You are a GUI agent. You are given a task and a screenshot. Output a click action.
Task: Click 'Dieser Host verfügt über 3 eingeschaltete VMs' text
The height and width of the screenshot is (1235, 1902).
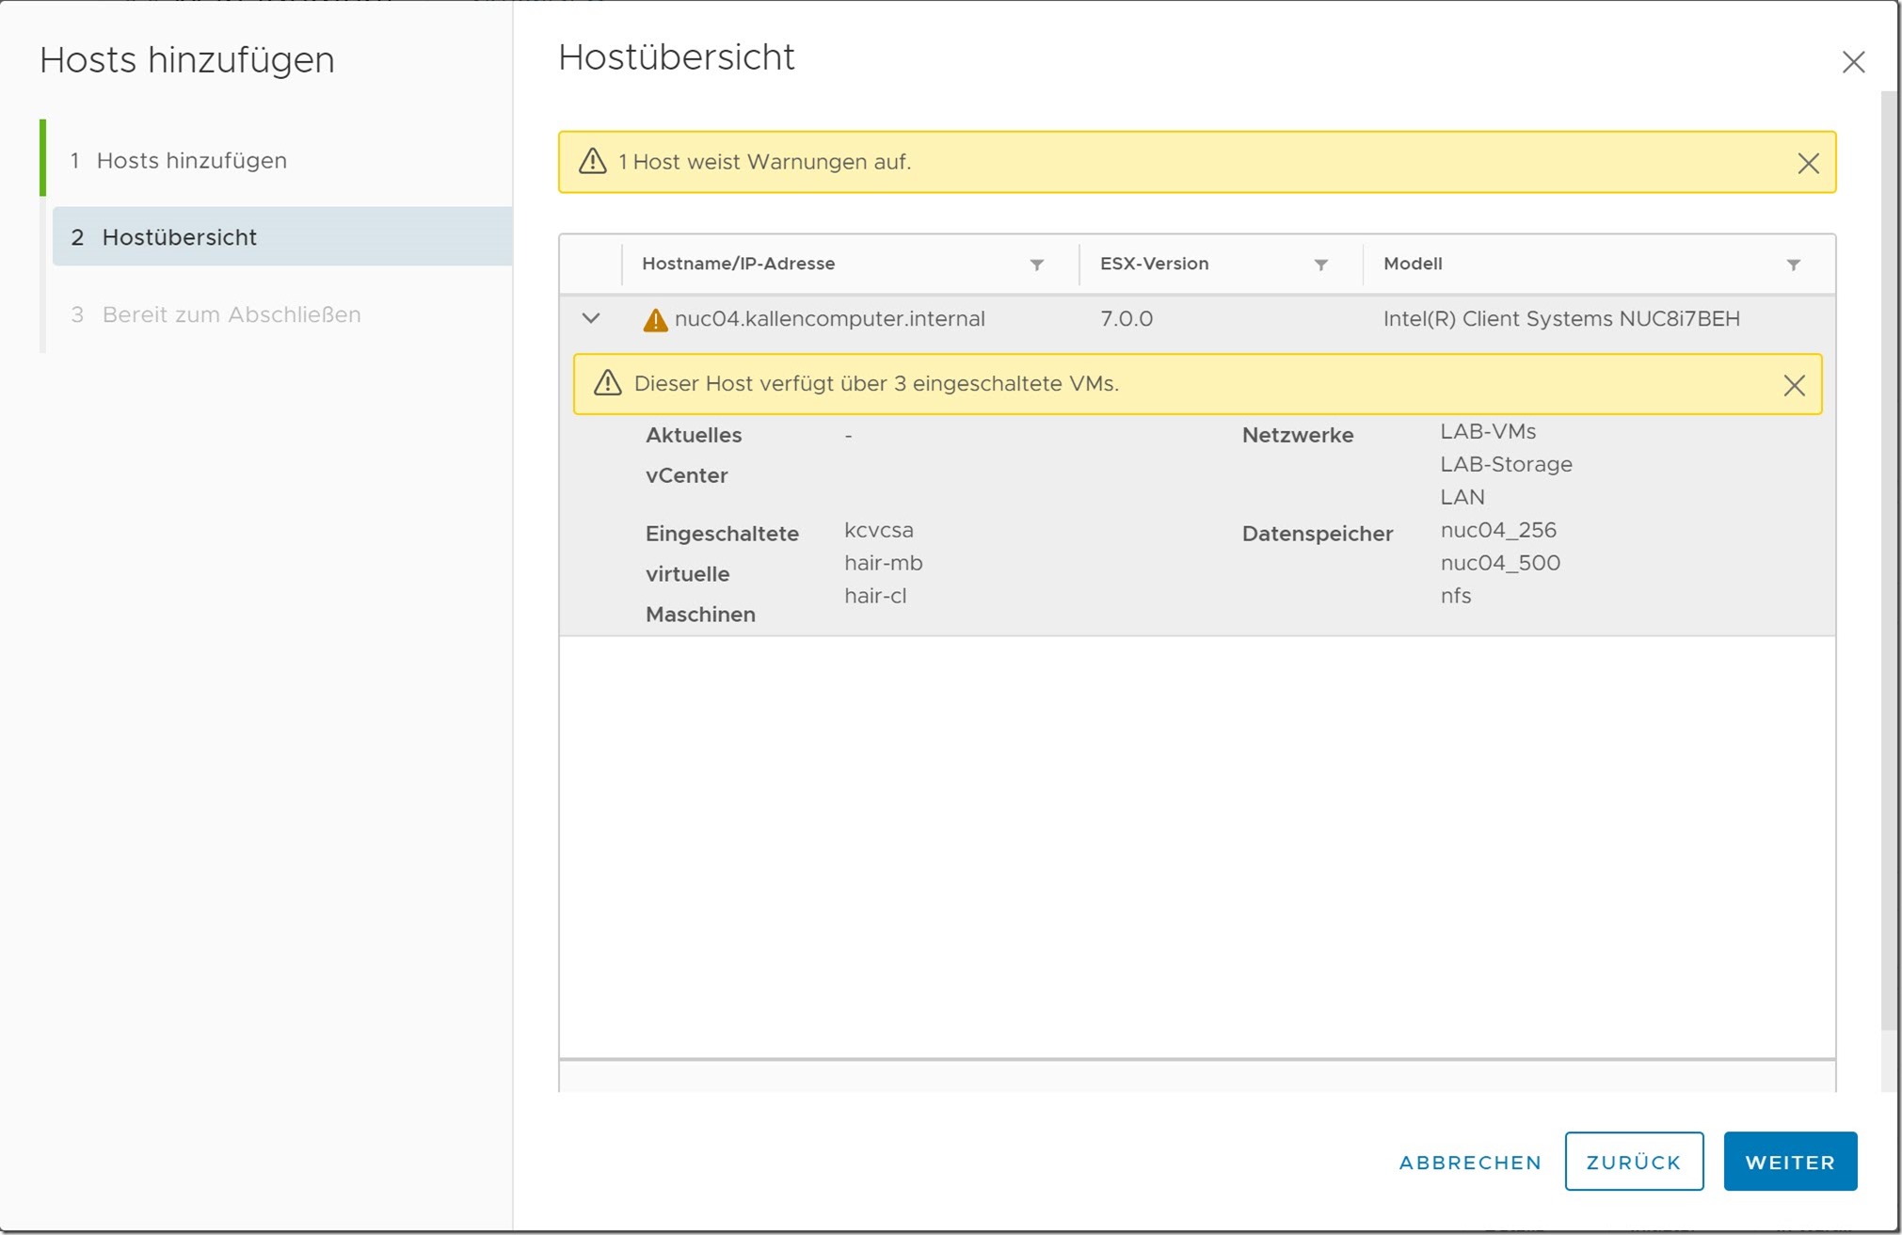pyautogui.click(x=876, y=384)
